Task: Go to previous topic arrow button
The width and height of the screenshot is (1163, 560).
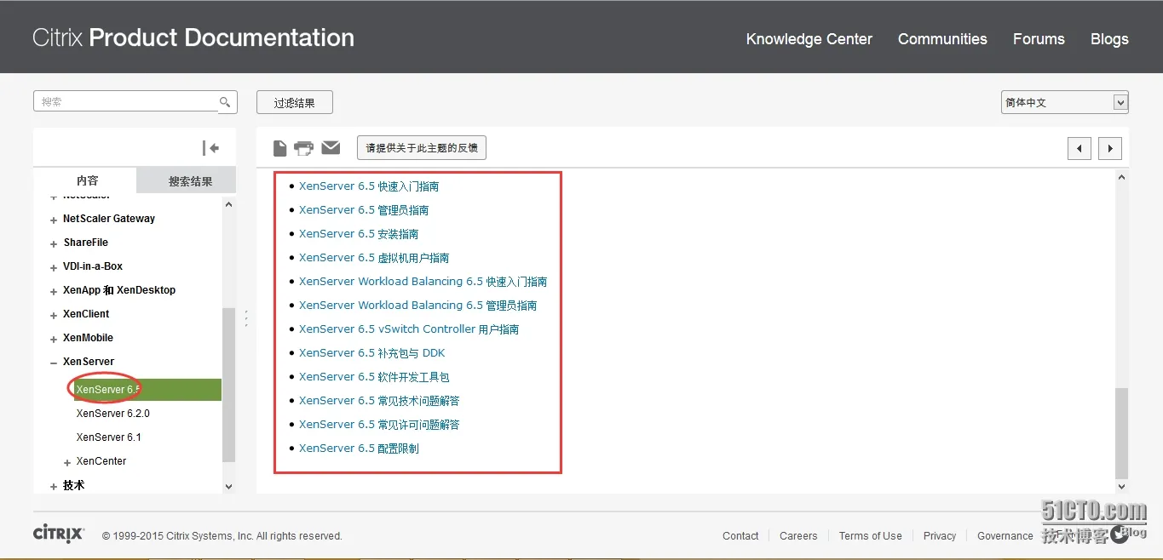Action: coord(1080,148)
